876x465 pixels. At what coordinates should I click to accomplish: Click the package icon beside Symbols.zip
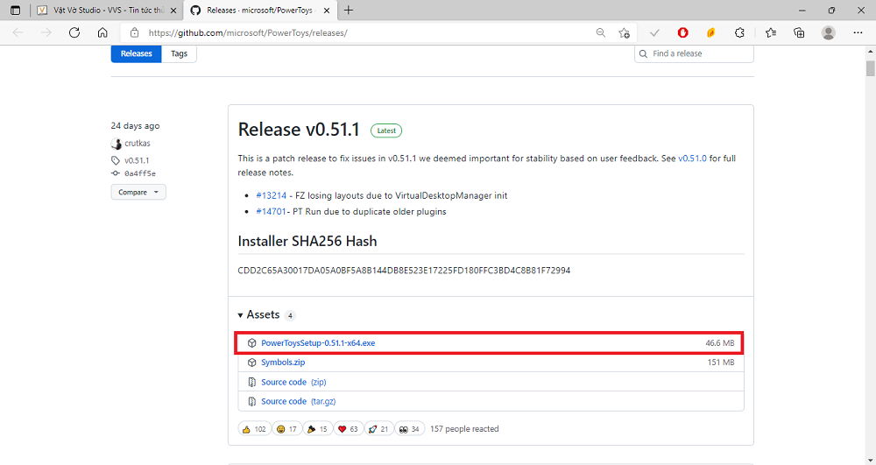(252, 363)
